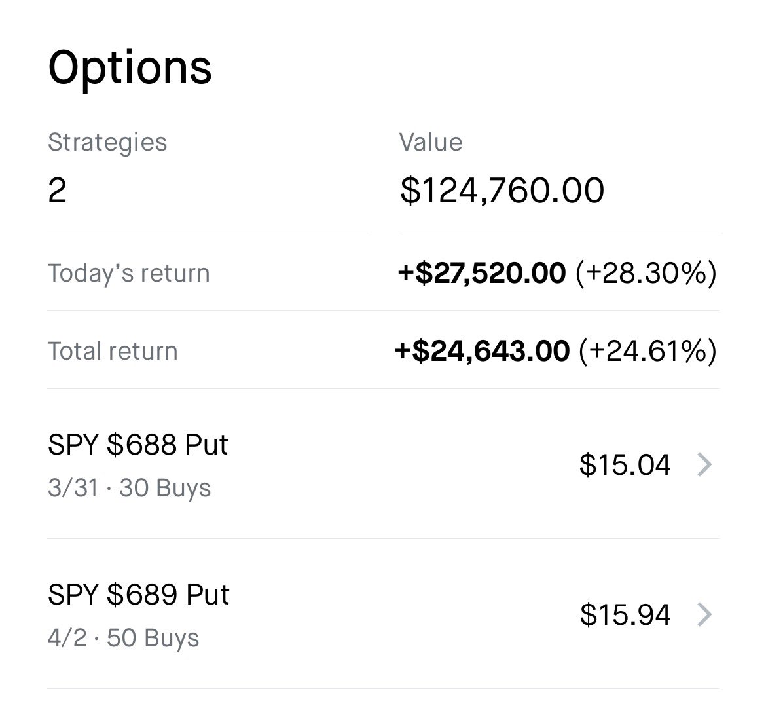Image resolution: width=766 pixels, height=727 pixels.
Task: Click the Value label
Action: click(431, 142)
